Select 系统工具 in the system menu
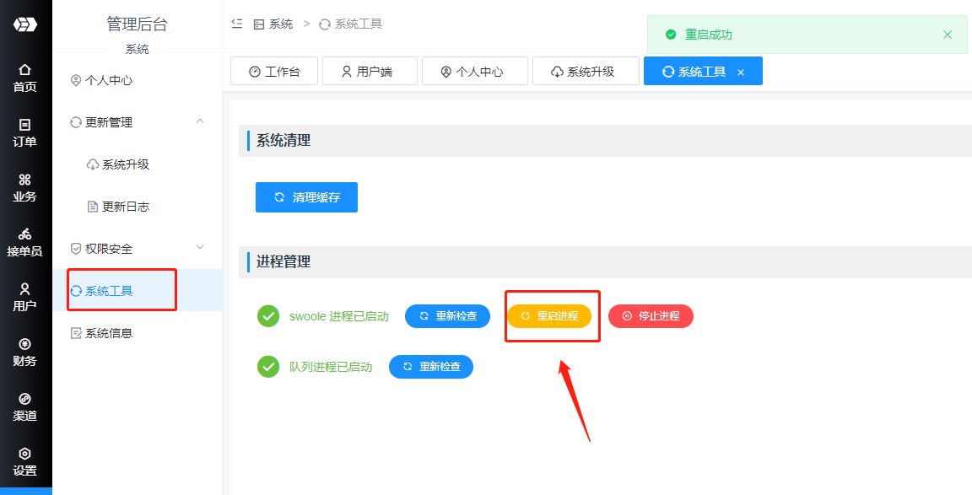 click(x=137, y=291)
